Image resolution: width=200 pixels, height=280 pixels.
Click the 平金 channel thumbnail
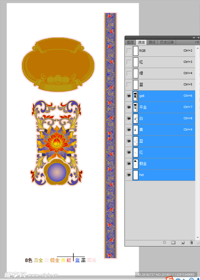(x=136, y=107)
